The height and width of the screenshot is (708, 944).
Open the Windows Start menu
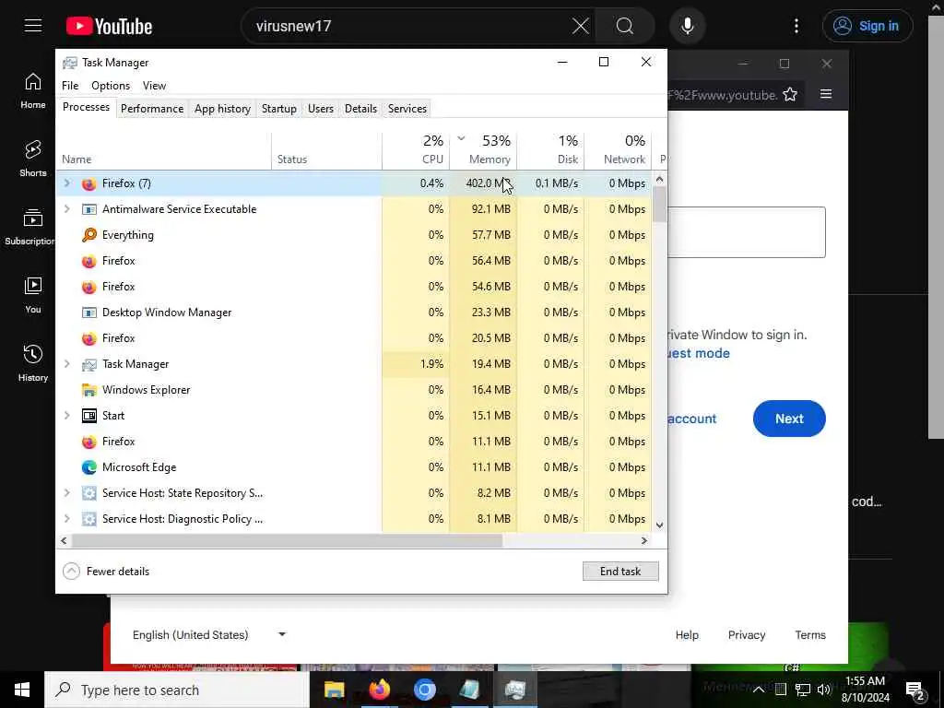pyautogui.click(x=22, y=690)
